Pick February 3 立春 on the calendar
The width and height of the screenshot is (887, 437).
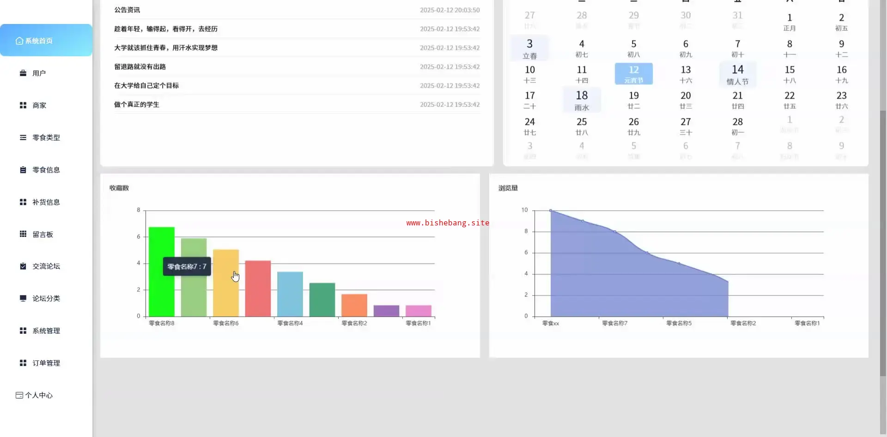tap(530, 48)
